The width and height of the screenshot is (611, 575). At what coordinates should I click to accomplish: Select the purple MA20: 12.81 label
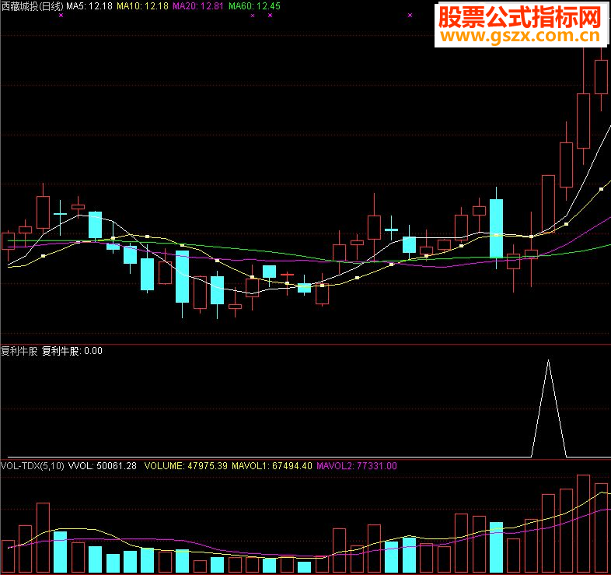coord(198,6)
